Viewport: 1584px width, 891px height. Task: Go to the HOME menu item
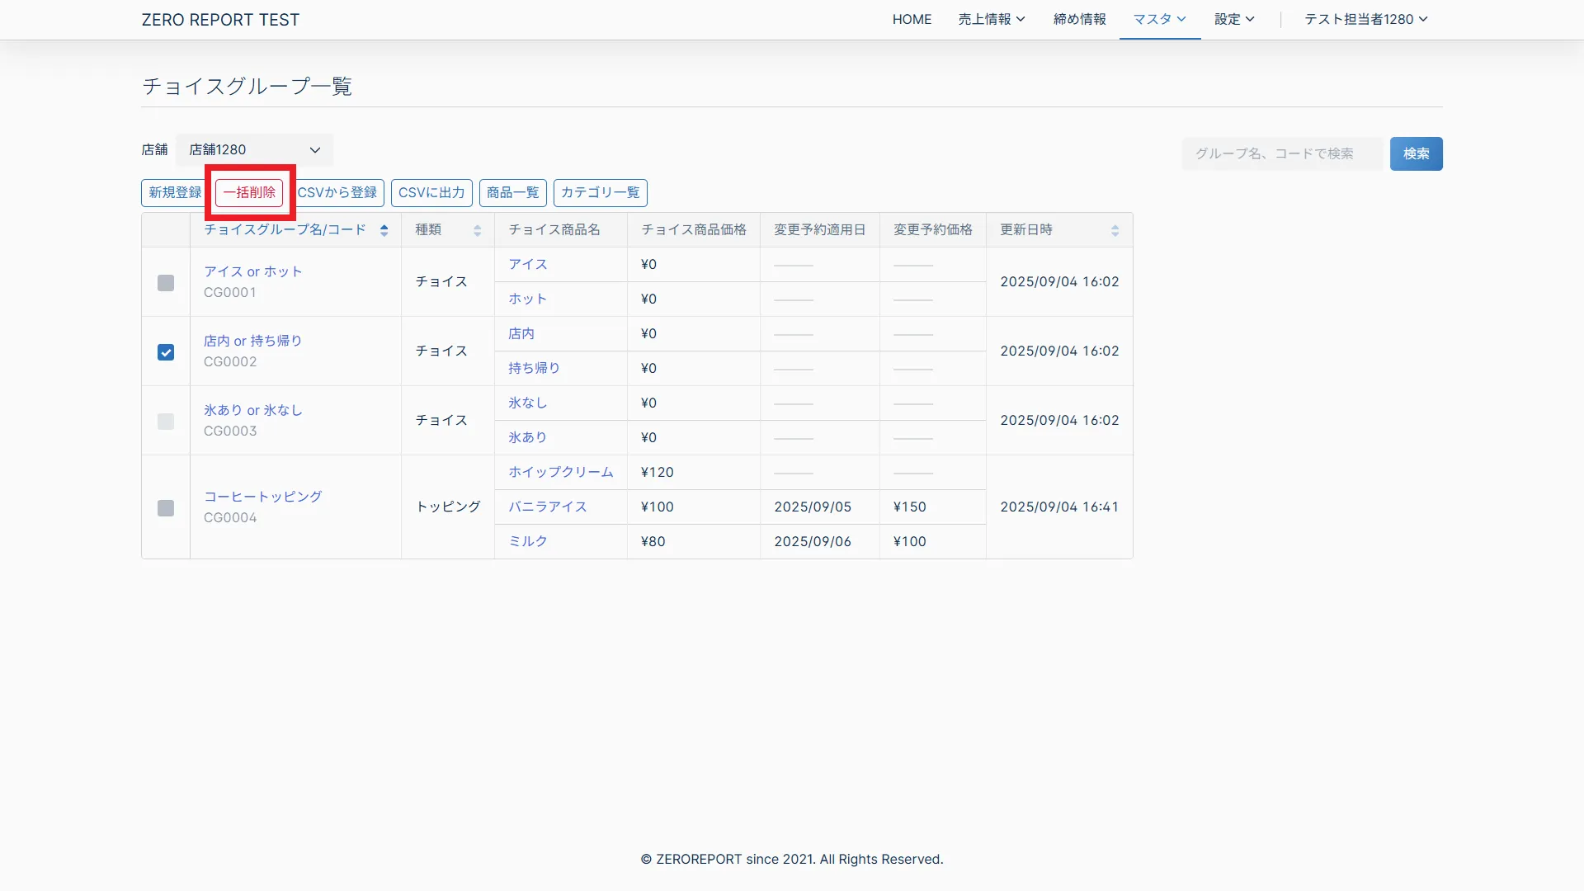pyautogui.click(x=912, y=19)
